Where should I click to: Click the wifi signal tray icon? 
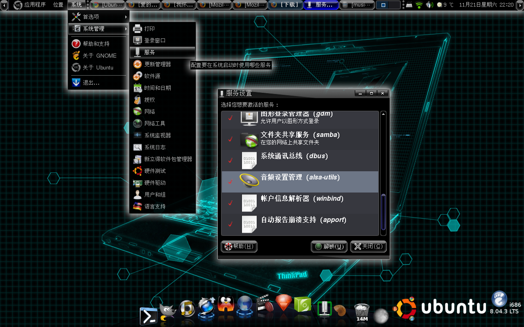[x=419, y=5]
